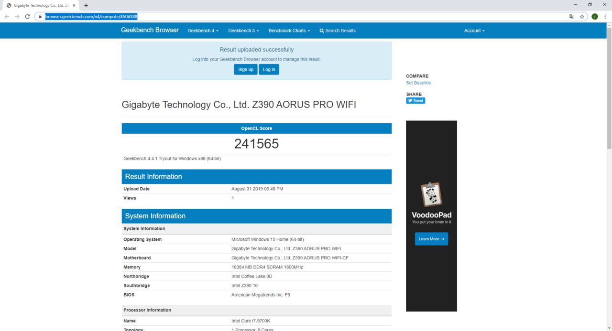Close the Gigabyte Technology tab
612x331 pixels.
pyautogui.click(x=74, y=5)
